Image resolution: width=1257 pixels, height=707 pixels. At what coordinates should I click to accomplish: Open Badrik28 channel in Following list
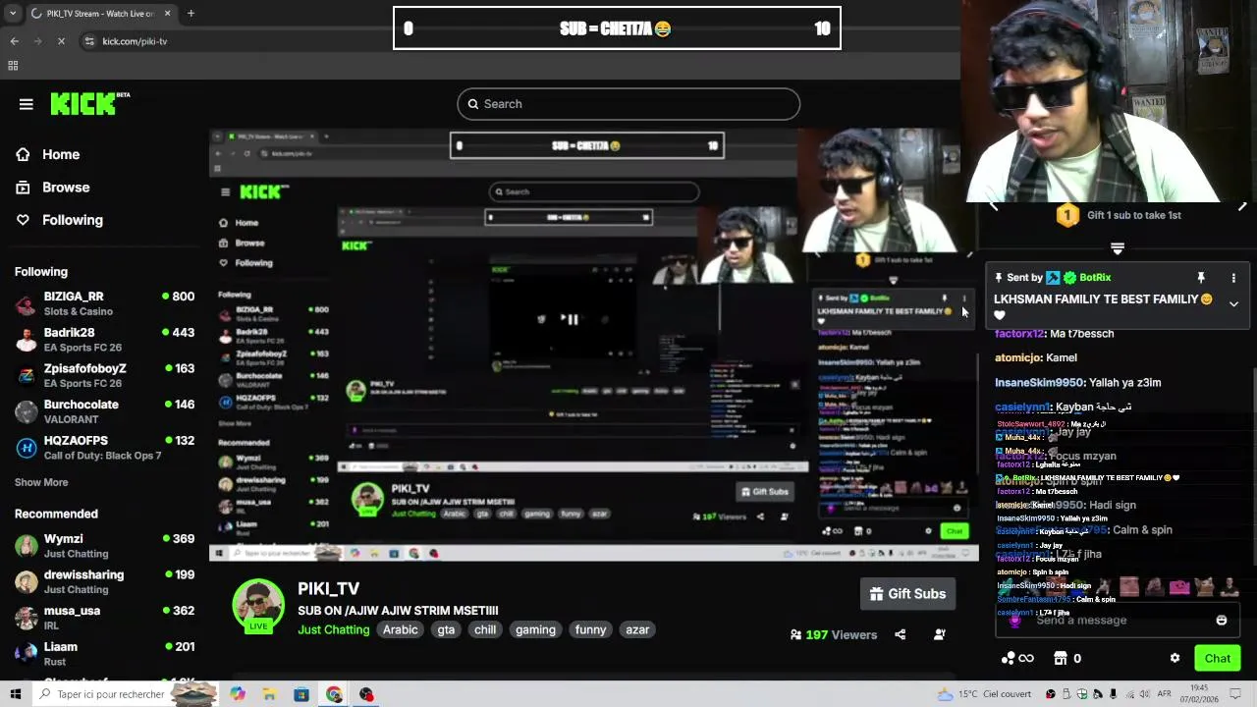[104, 340]
